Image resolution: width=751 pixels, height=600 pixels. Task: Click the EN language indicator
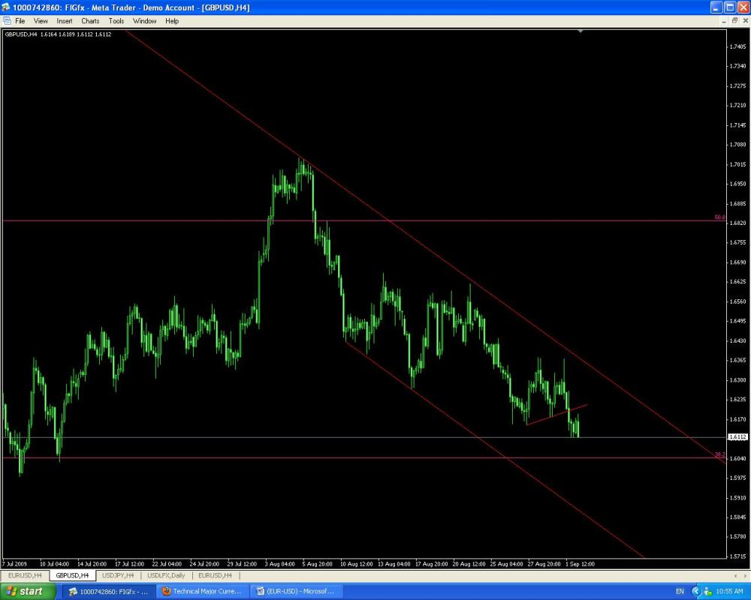click(680, 592)
